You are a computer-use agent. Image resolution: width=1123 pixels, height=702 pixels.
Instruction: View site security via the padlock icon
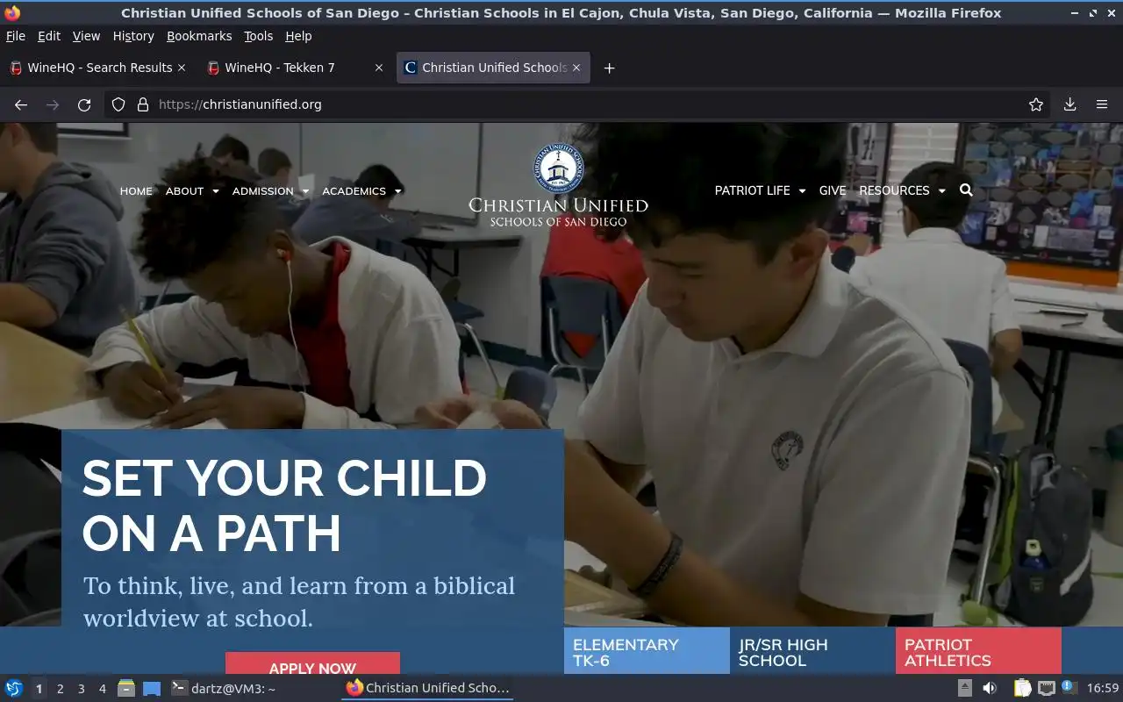point(143,104)
